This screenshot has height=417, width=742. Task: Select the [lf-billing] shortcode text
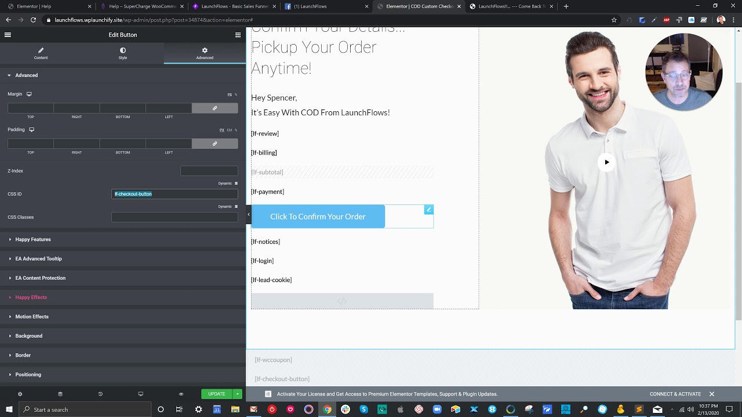(x=264, y=153)
